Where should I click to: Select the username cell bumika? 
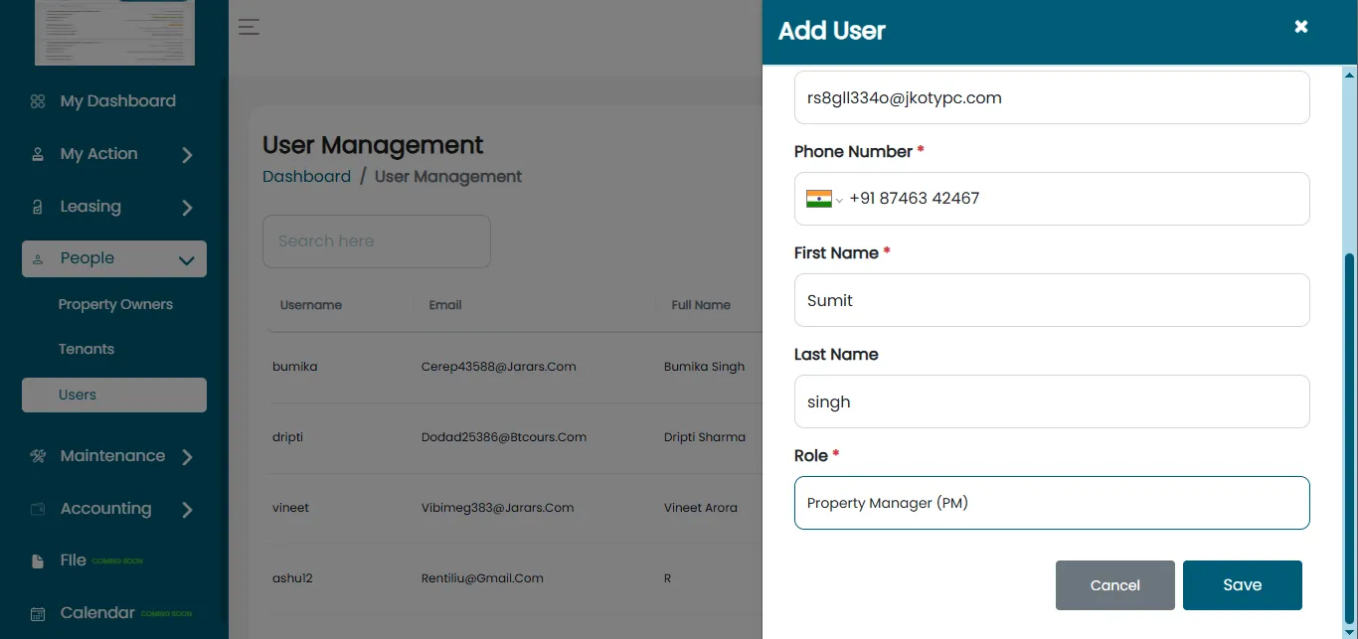(x=295, y=367)
